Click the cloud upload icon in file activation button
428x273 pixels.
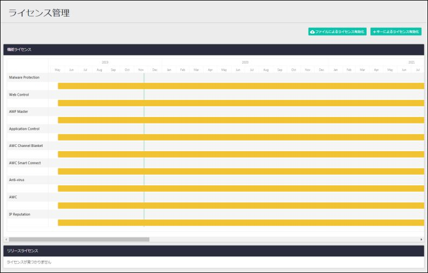313,32
